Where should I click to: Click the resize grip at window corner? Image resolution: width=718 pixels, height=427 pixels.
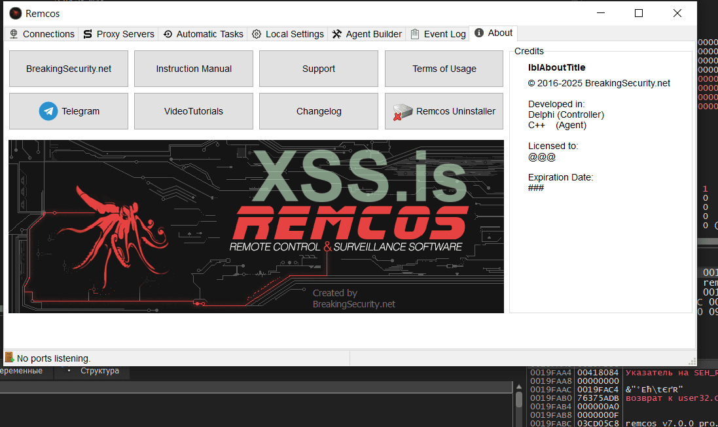click(691, 360)
